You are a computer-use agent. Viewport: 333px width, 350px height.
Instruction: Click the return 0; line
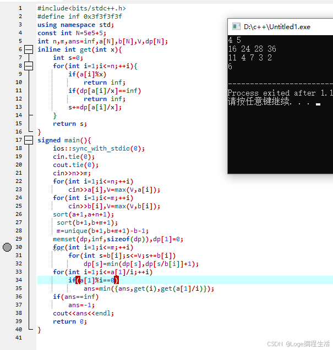tap(70, 321)
